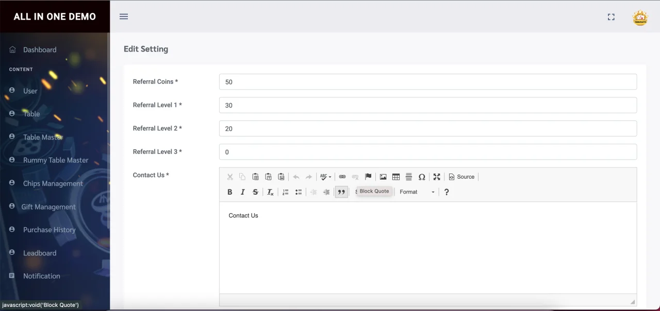Open the profile avatar menu
This screenshot has width=660, height=311.
[640, 18]
